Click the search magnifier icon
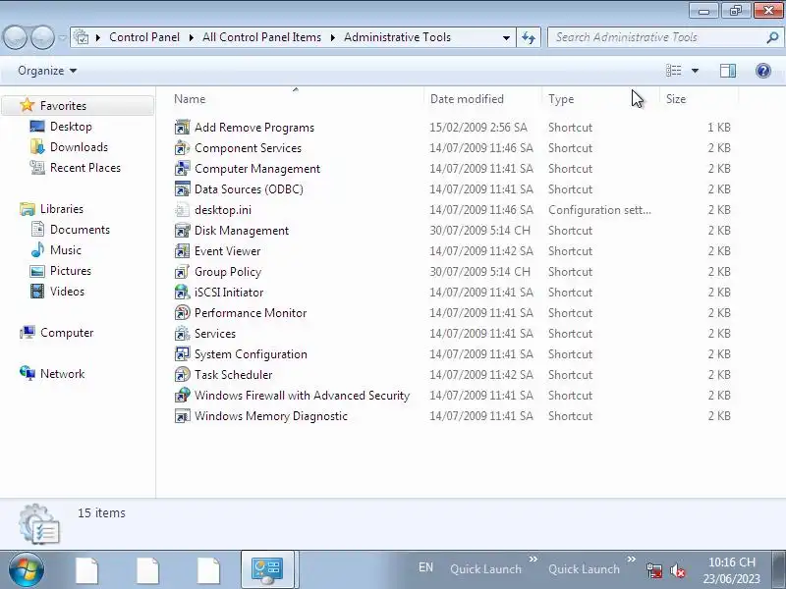This screenshot has width=786, height=589. [x=772, y=37]
